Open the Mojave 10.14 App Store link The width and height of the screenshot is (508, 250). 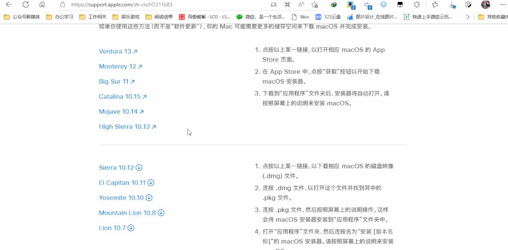click(121, 111)
